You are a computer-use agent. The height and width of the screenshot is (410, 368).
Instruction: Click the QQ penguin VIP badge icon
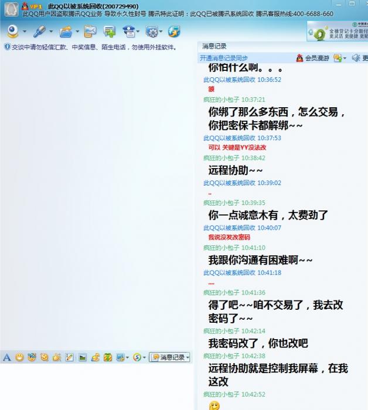point(25,6)
